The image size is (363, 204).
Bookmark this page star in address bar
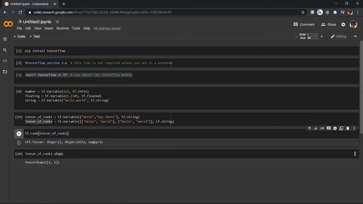(303, 12)
